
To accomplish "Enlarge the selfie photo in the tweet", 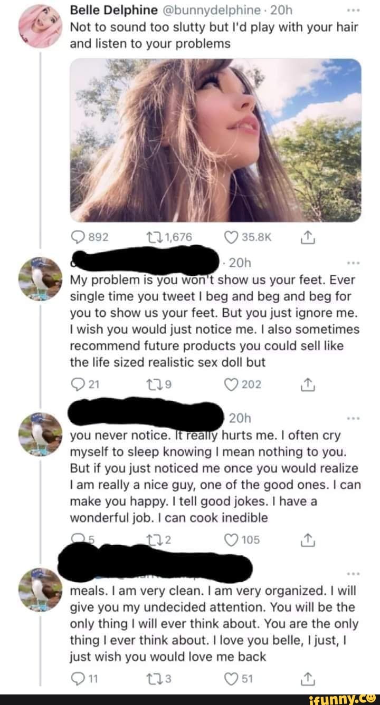I will click(216, 140).
